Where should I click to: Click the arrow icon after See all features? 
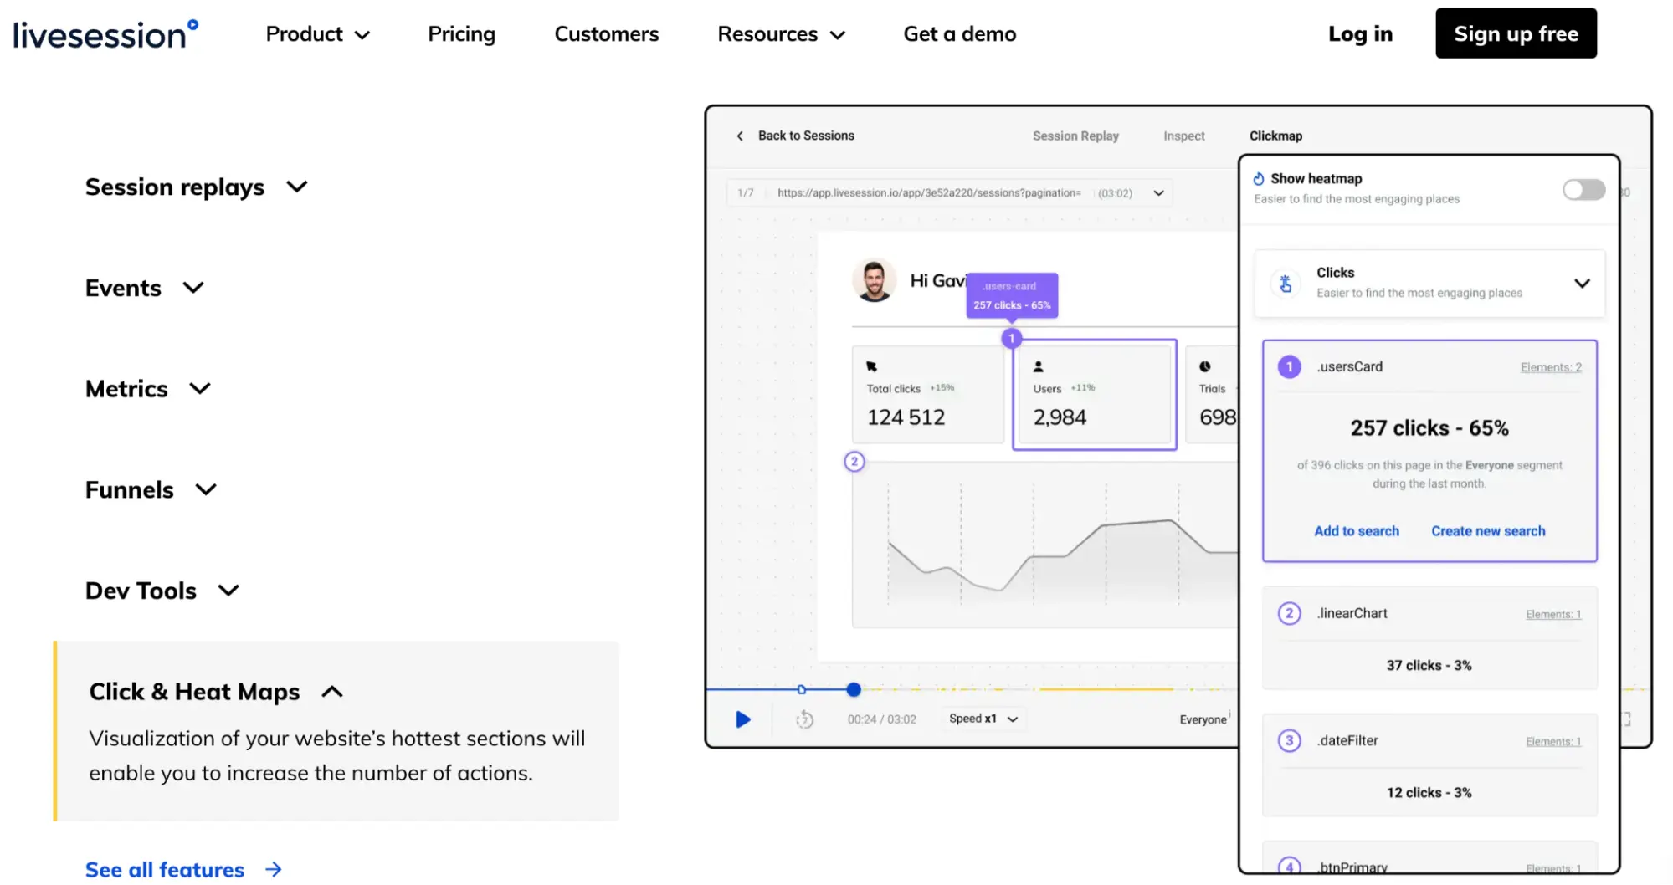tap(274, 870)
